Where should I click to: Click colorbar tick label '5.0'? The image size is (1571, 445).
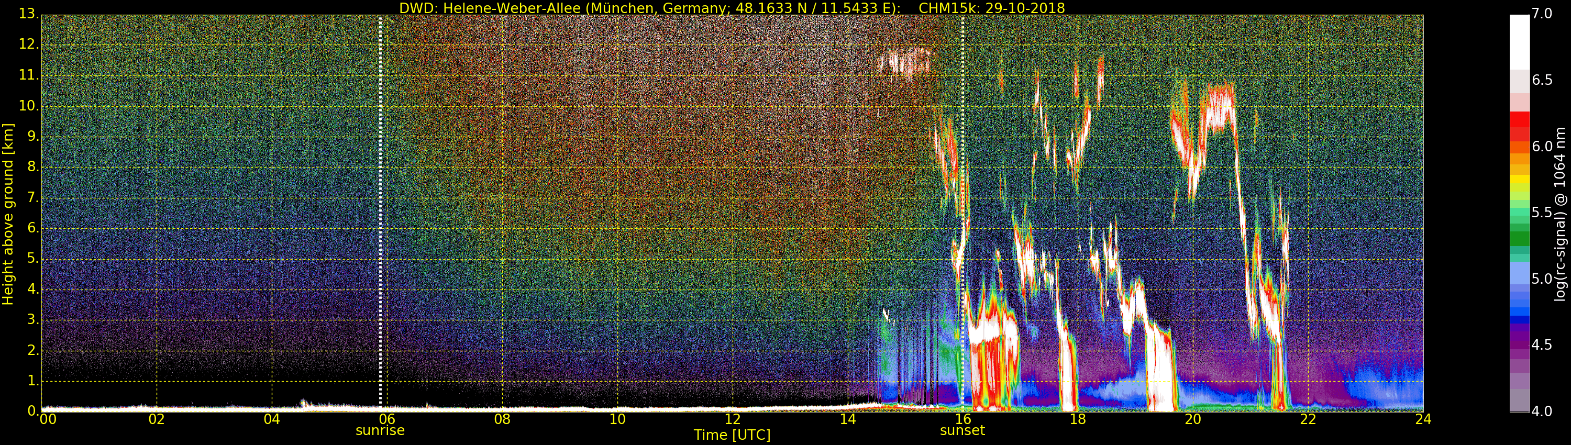(1542, 279)
